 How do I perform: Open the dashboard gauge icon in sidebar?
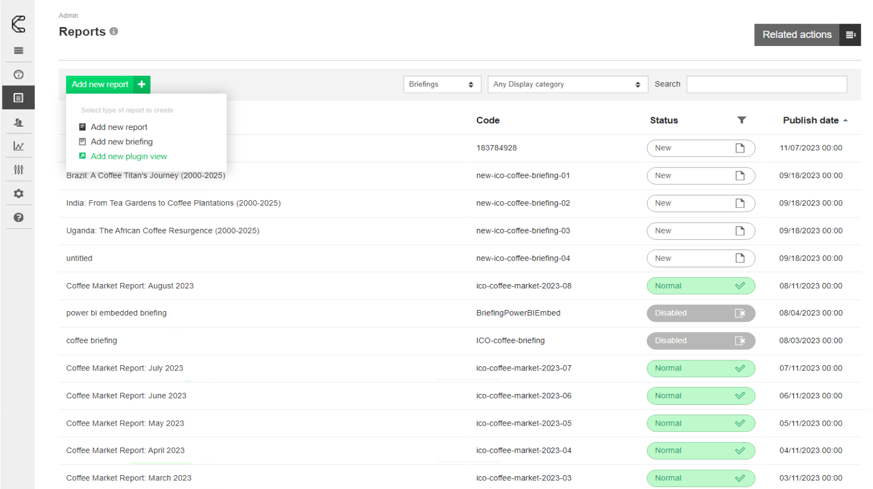click(x=18, y=75)
